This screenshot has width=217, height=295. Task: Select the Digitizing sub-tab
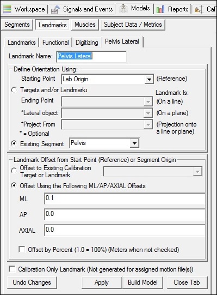[86, 43]
